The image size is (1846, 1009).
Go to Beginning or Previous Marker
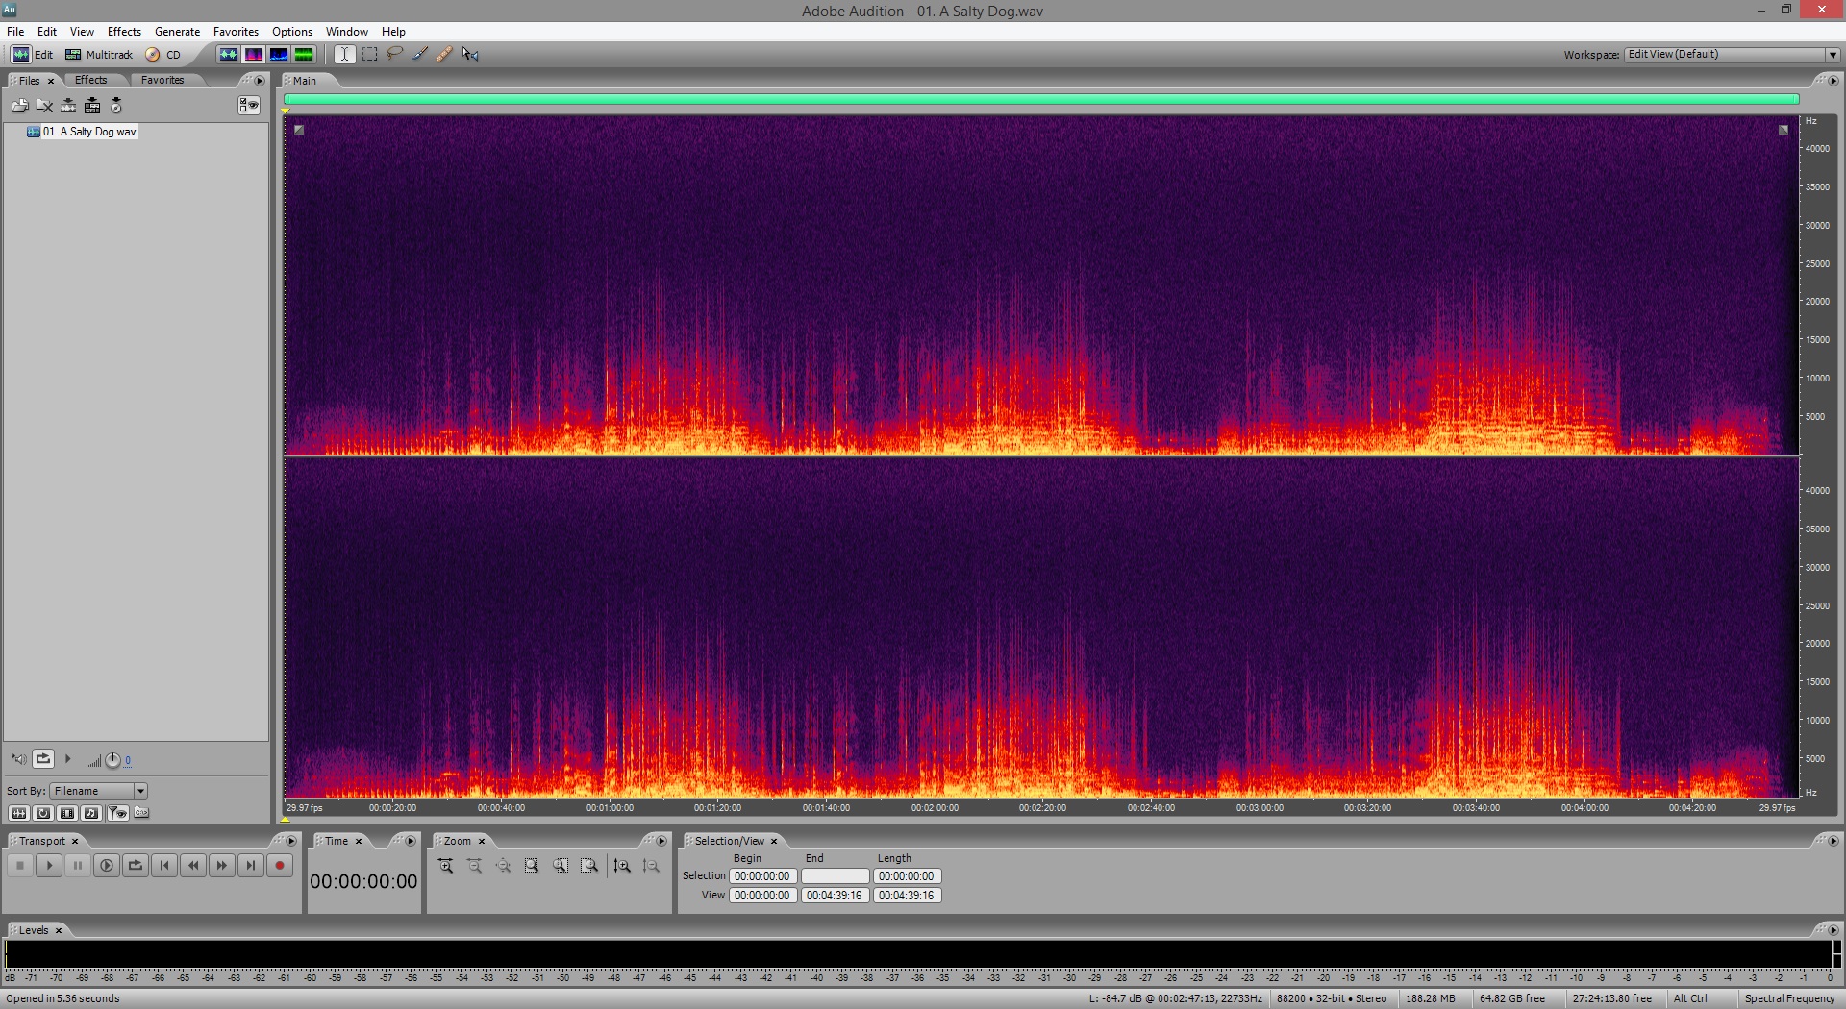coord(164,866)
